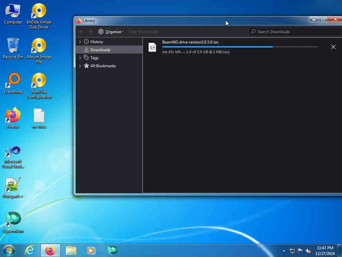Select the 'no virus' text file
Image resolution: width=342 pixels, height=257 pixels.
pos(39,118)
